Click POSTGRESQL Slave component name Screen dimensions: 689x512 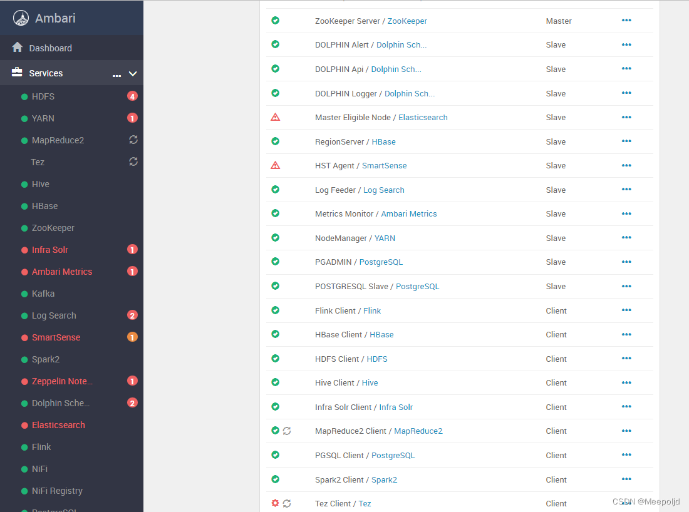[351, 286]
